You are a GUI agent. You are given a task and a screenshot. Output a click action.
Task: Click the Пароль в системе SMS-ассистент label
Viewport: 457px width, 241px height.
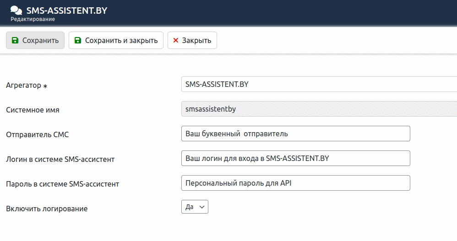click(x=62, y=184)
